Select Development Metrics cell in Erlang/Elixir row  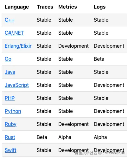[74, 46]
